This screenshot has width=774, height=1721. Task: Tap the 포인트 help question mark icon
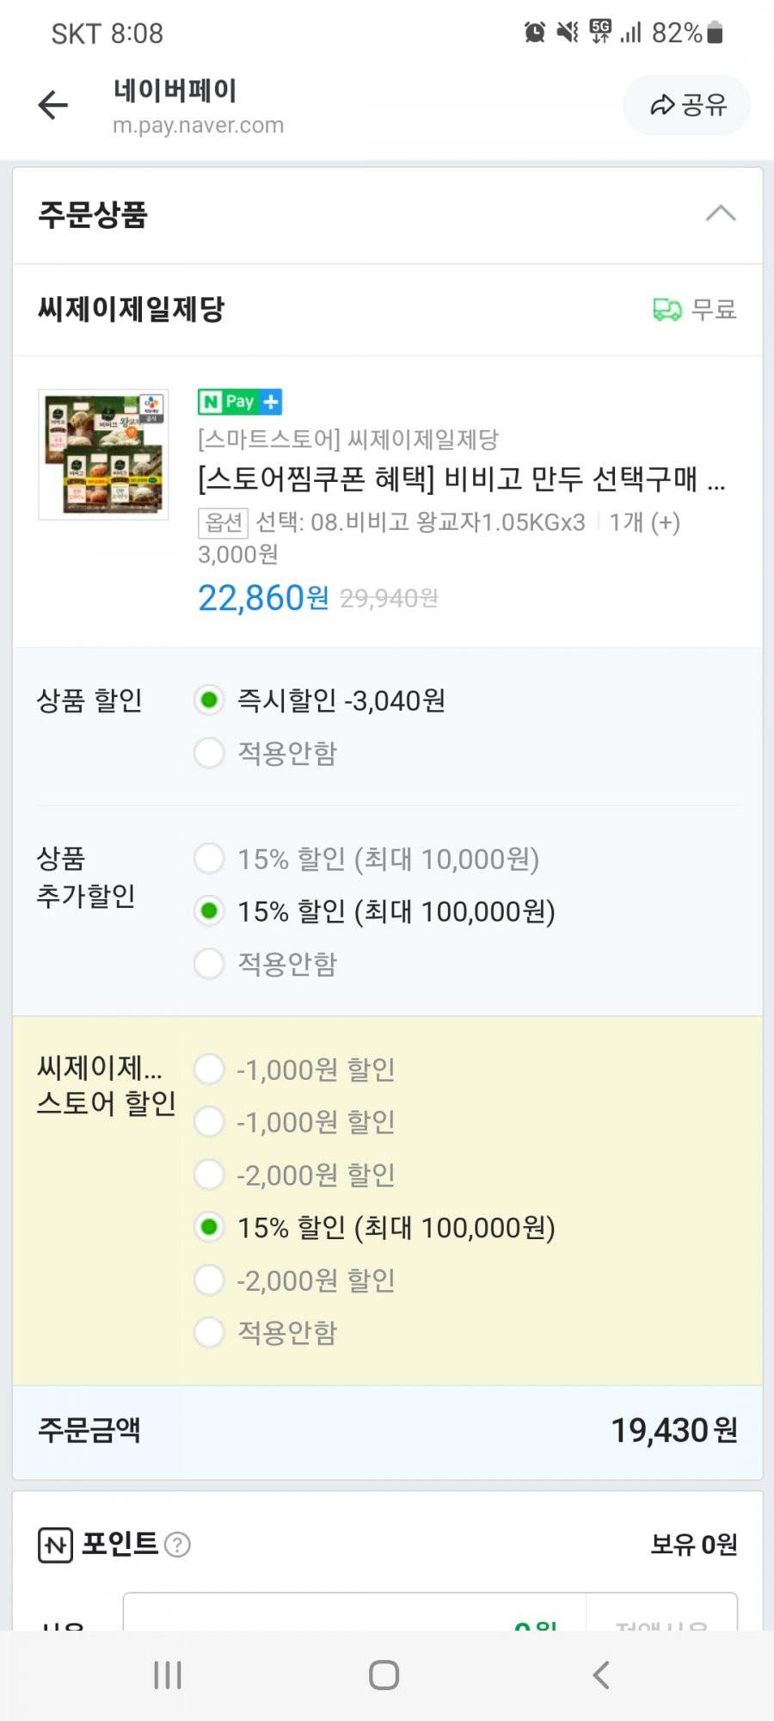(x=177, y=1545)
